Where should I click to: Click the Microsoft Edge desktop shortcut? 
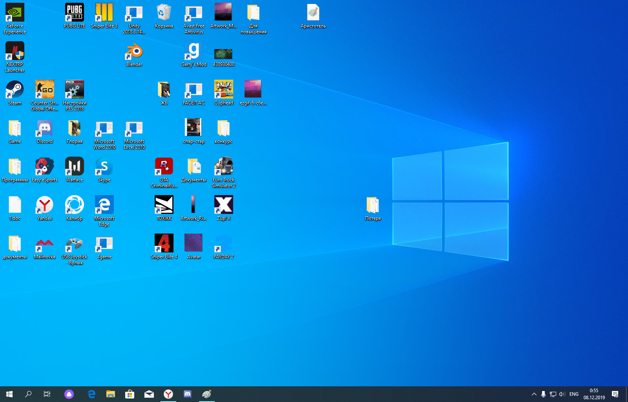104,211
